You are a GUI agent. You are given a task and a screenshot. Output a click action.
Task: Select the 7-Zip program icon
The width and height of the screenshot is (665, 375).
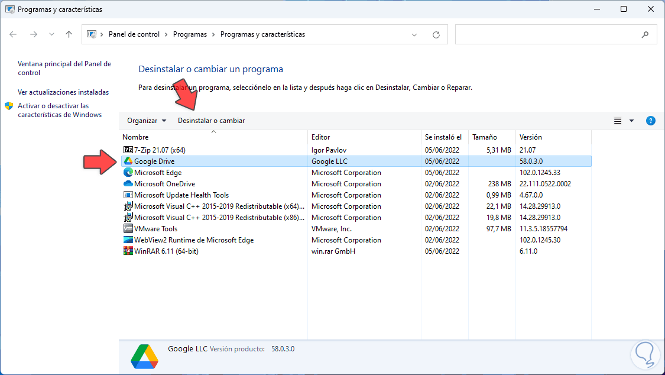point(128,150)
